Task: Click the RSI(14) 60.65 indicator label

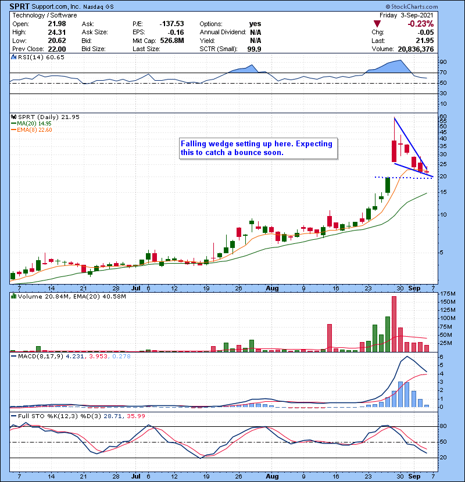Action: (x=41, y=57)
